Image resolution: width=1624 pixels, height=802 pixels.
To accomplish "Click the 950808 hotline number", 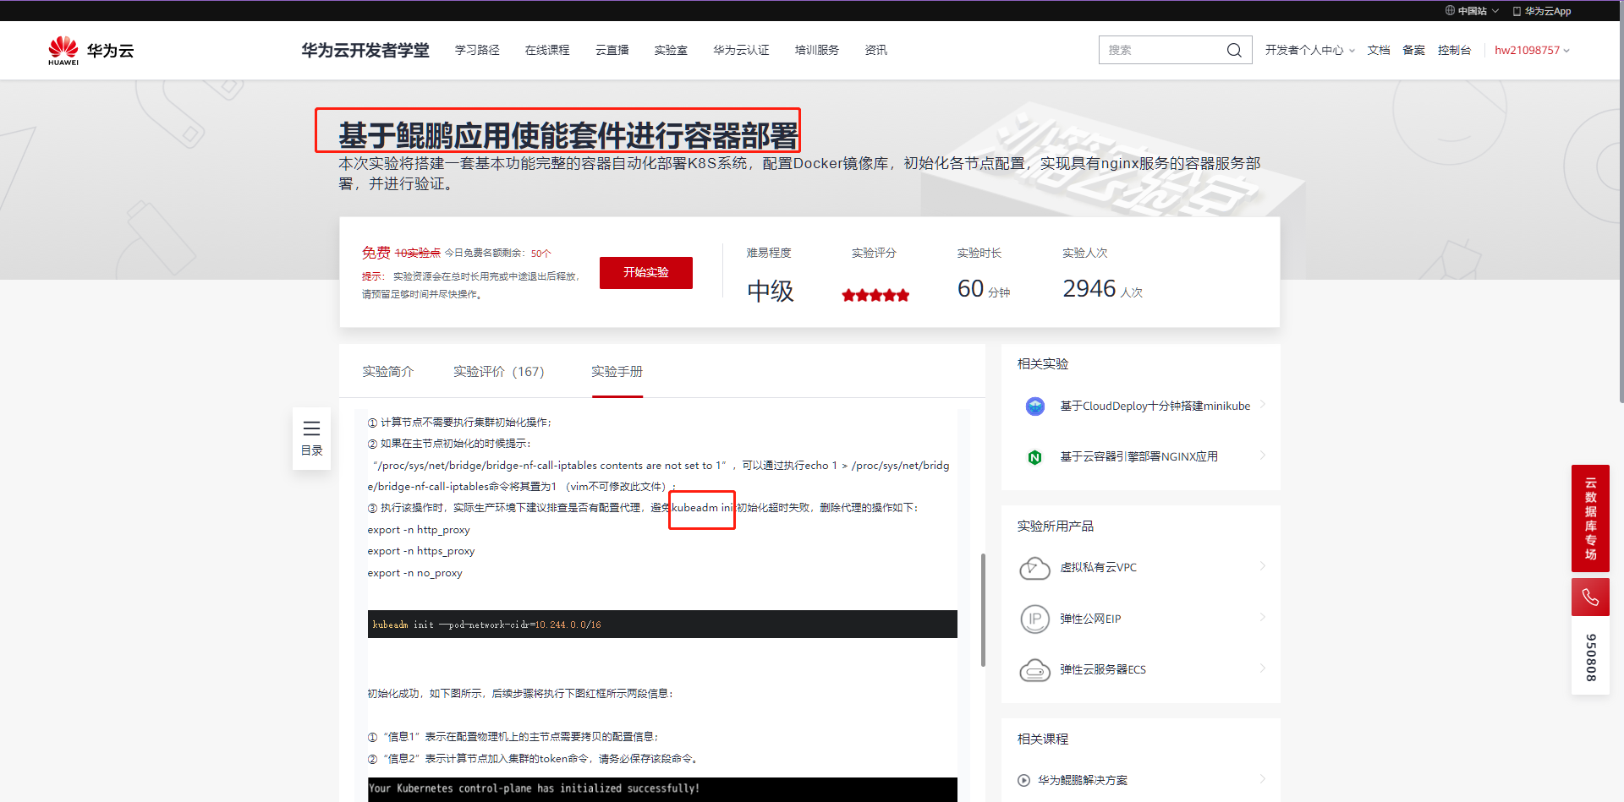I will click(1590, 657).
